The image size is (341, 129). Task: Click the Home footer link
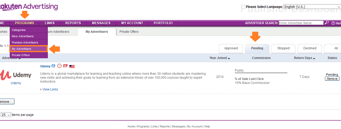coord(131,126)
